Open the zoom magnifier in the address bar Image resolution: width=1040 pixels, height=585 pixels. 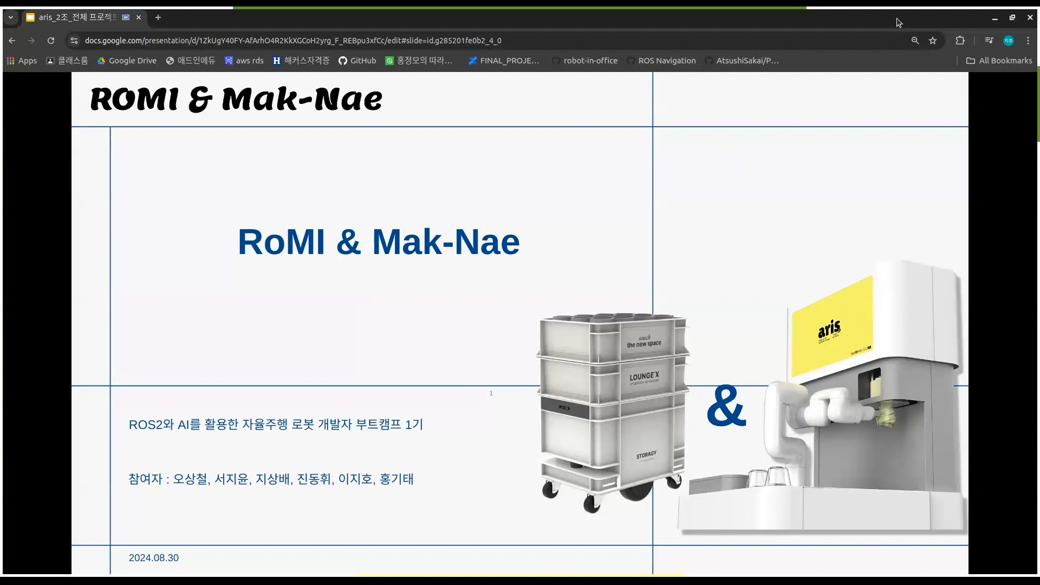(x=915, y=41)
